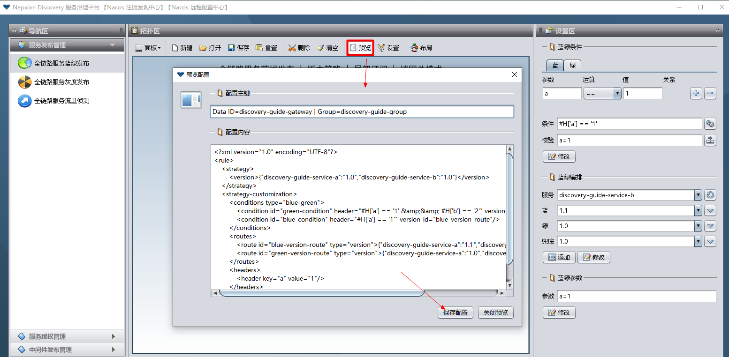Click the 保存配置 save config button

(x=456, y=312)
